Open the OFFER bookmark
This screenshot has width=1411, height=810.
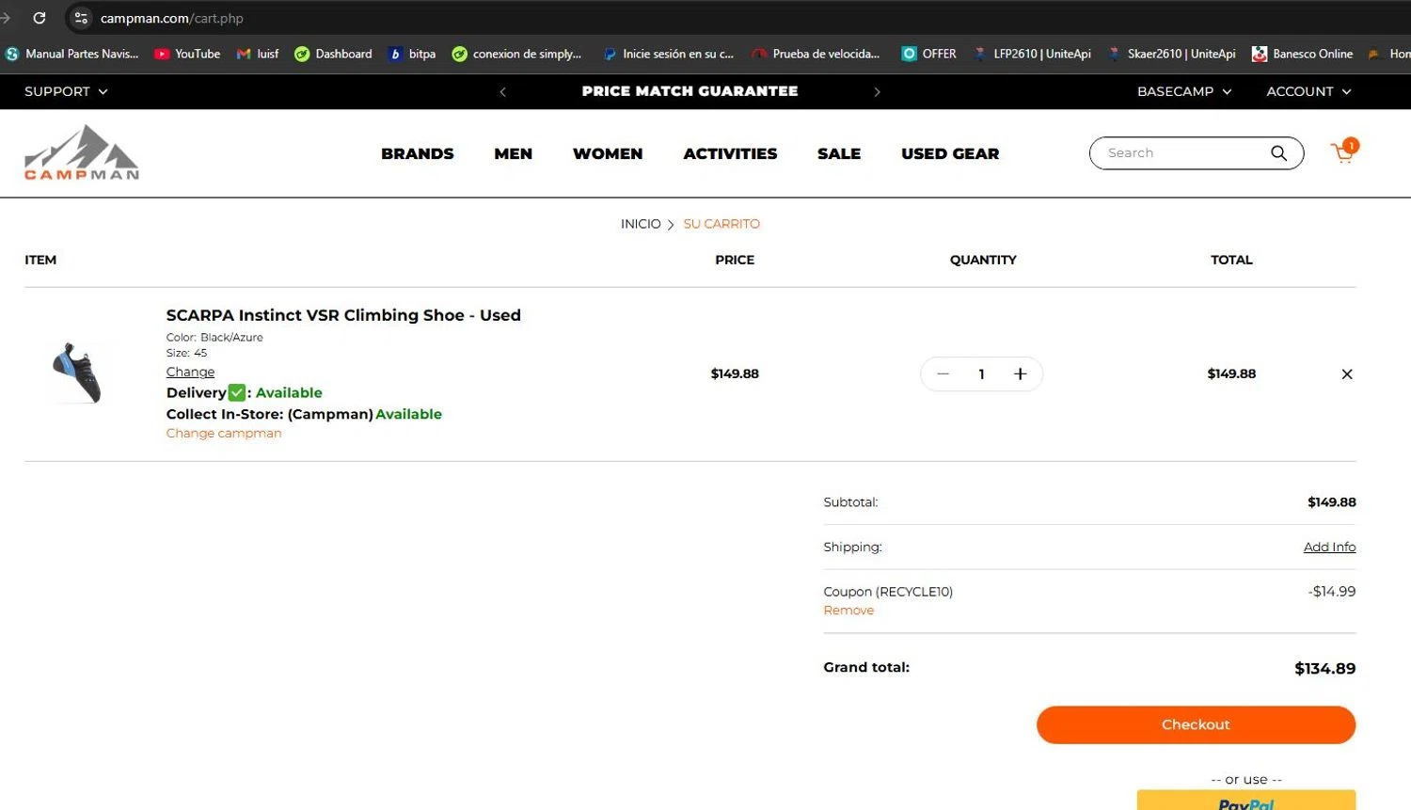click(x=928, y=54)
